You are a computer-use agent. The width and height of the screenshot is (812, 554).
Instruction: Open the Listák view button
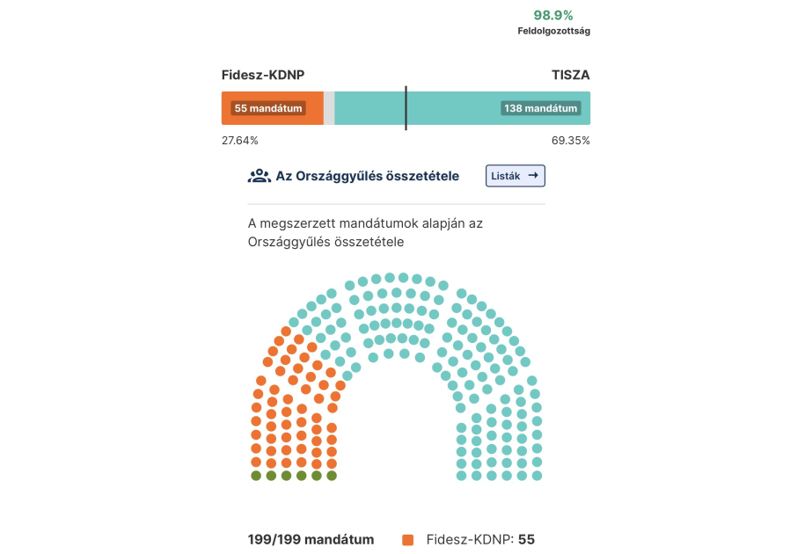click(x=516, y=176)
